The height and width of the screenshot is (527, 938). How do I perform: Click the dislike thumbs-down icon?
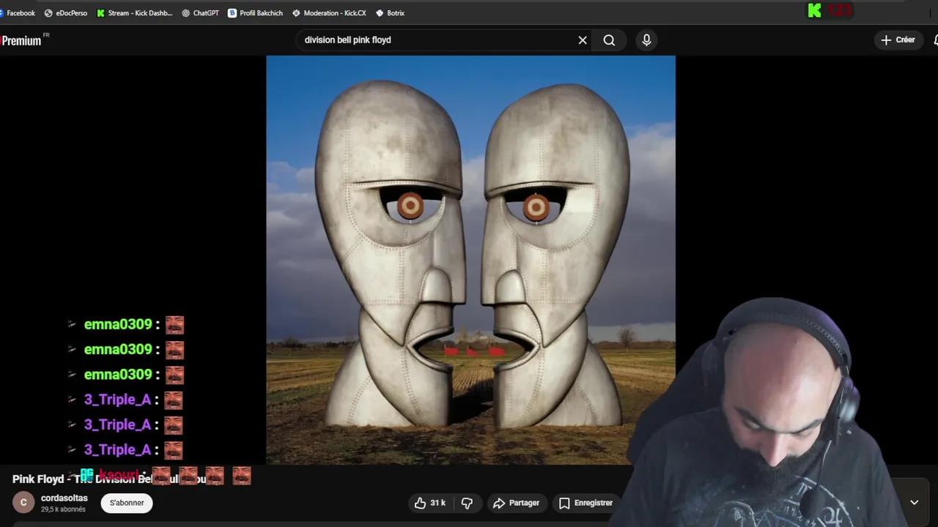(467, 503)
